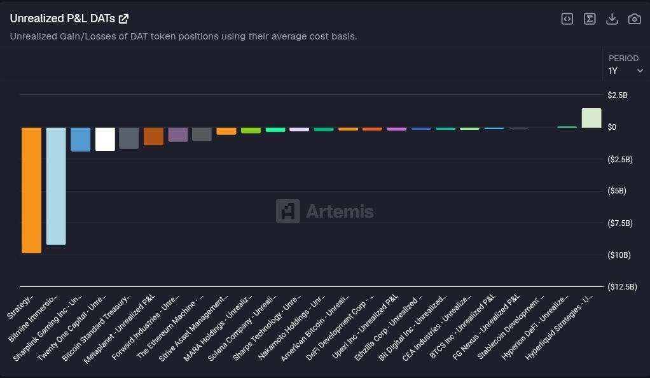Image resolution: width=650 pixels, height=378 pixels.
Task: Select the light blue Bitmine Immersion bar
Action: pyautogui.click(x=56, y=186)
